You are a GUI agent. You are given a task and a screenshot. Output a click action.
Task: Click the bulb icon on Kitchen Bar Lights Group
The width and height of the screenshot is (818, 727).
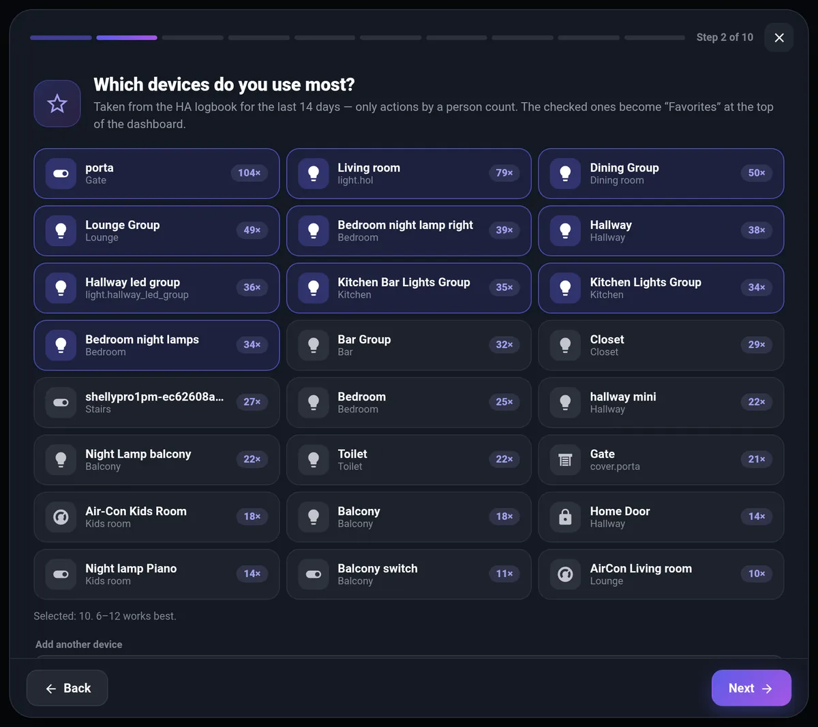point(314,288)
